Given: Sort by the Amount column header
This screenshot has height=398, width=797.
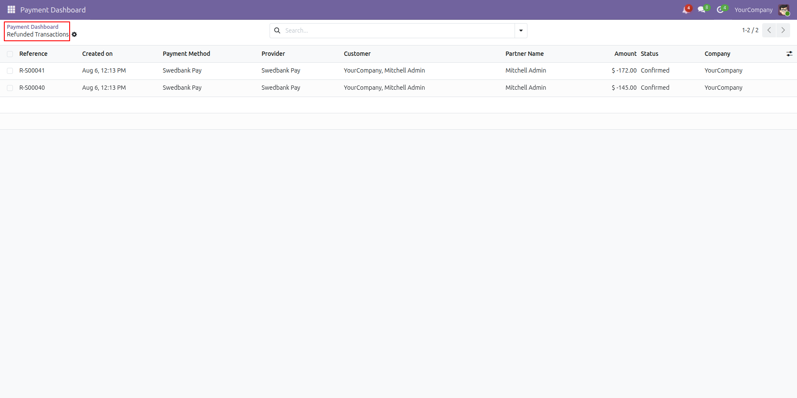Looking at the screenshot, I should point(625,54).
